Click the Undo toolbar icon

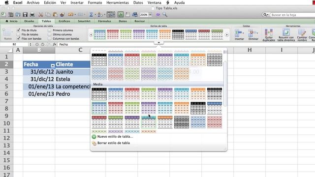(70, 14)
